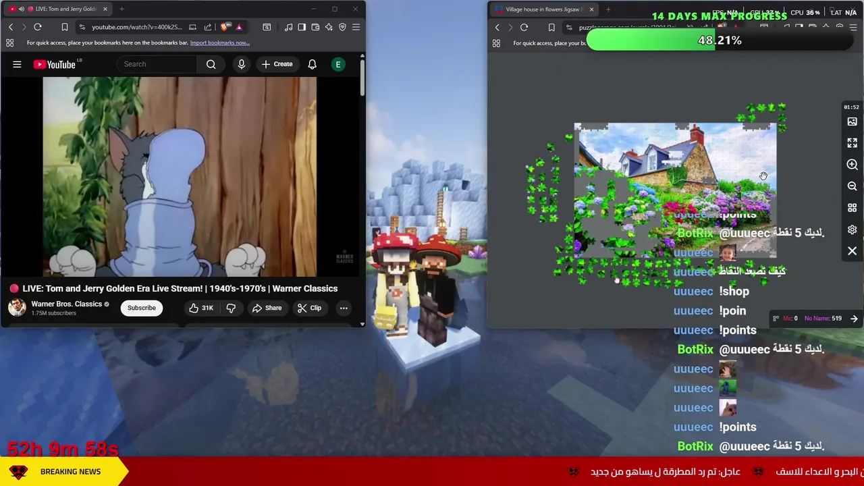The image size is (864, 486).
Task: Toggle sidebar panel in YouTube browser window
Action: [x=302, y=27]
